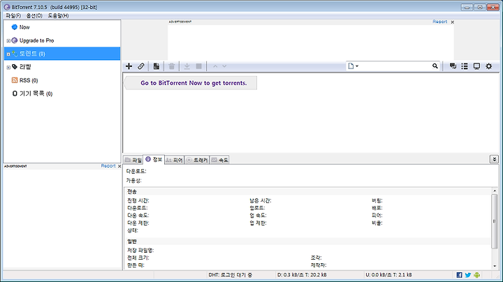Click the Add Torrent plus icon
Image resolution: width=503 pixels, height=282 pixels.
pos(129,66)
